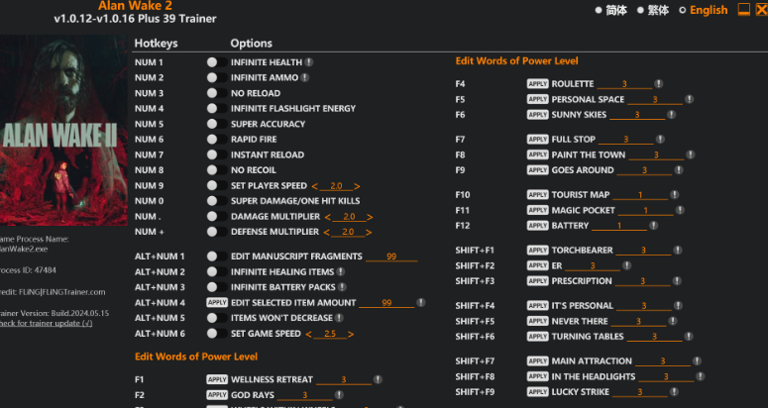Increase Set Player Speed with right arrow
768x408 pixels.
(x=357, y=186)
